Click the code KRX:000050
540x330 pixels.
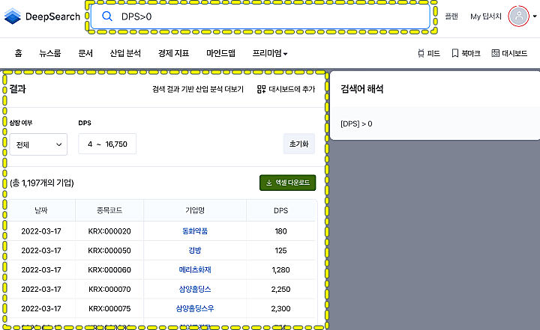point(109,250)
